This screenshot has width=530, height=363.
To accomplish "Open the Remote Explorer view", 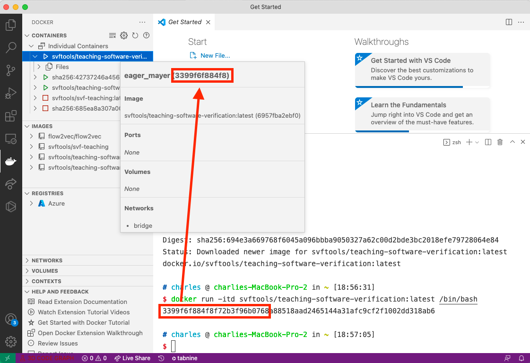I will pyautogui.click(x=11, y=138).
